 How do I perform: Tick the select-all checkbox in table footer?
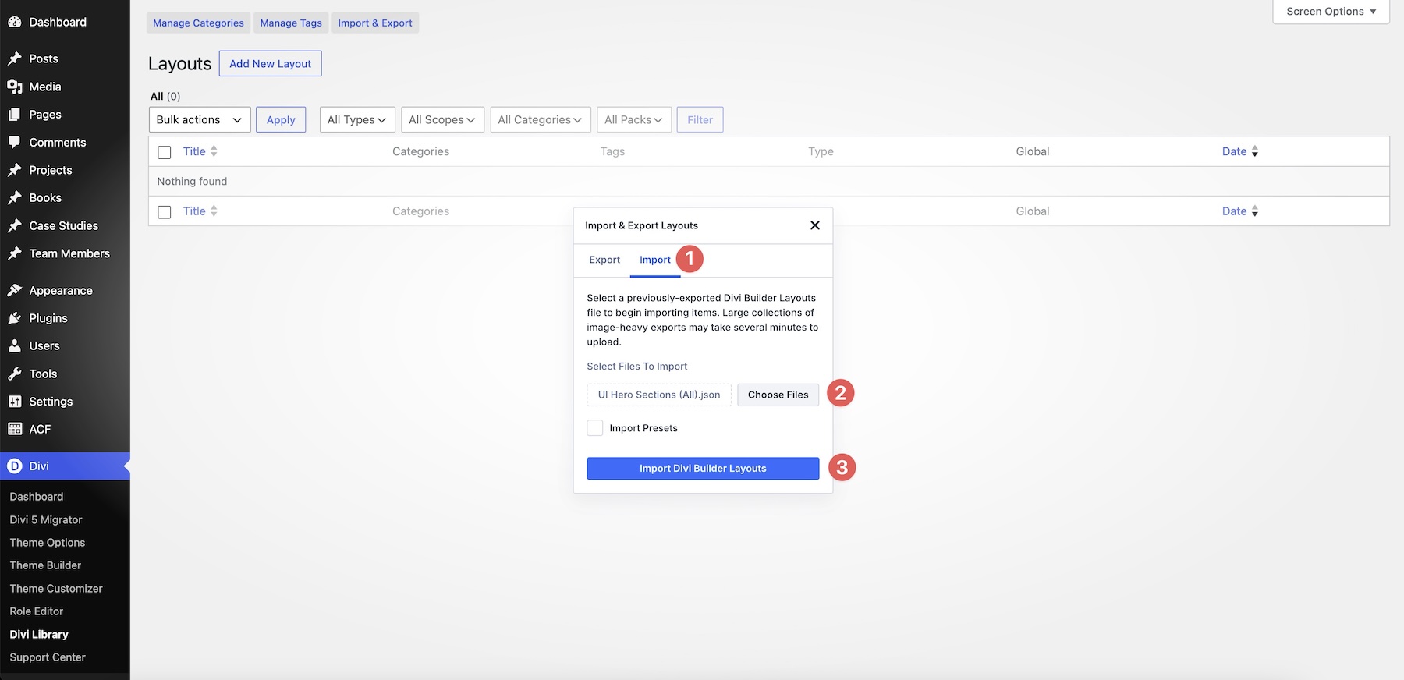coord(165,212)
